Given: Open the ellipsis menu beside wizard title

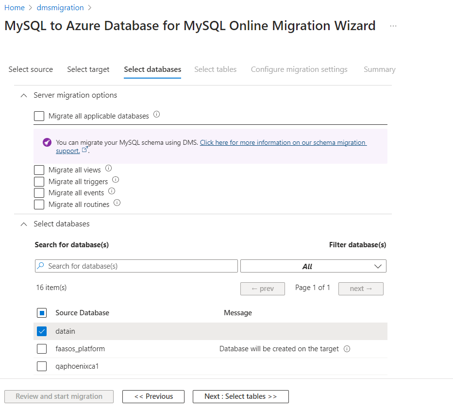Looking at the screenshot, I should 393,26.
